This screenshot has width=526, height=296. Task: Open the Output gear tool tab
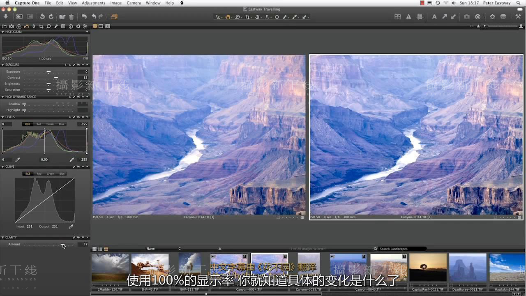[78, 26]
